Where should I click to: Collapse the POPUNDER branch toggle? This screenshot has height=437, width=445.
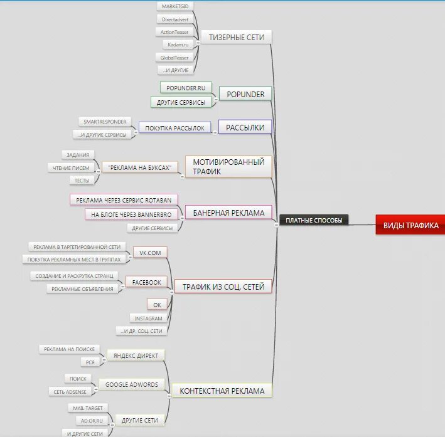(x=216, y=100)
